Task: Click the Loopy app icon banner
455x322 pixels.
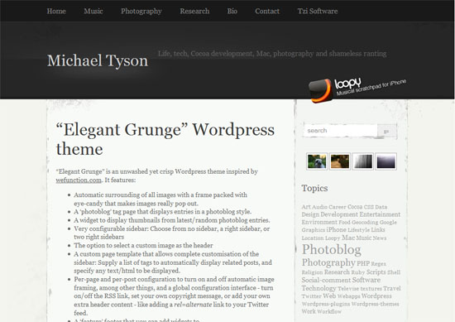Action: [x=357, y=89]
